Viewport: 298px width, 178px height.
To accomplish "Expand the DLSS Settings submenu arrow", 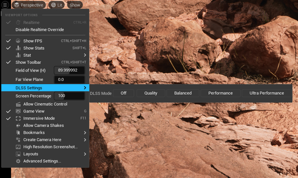I will (x=85, y=88).
